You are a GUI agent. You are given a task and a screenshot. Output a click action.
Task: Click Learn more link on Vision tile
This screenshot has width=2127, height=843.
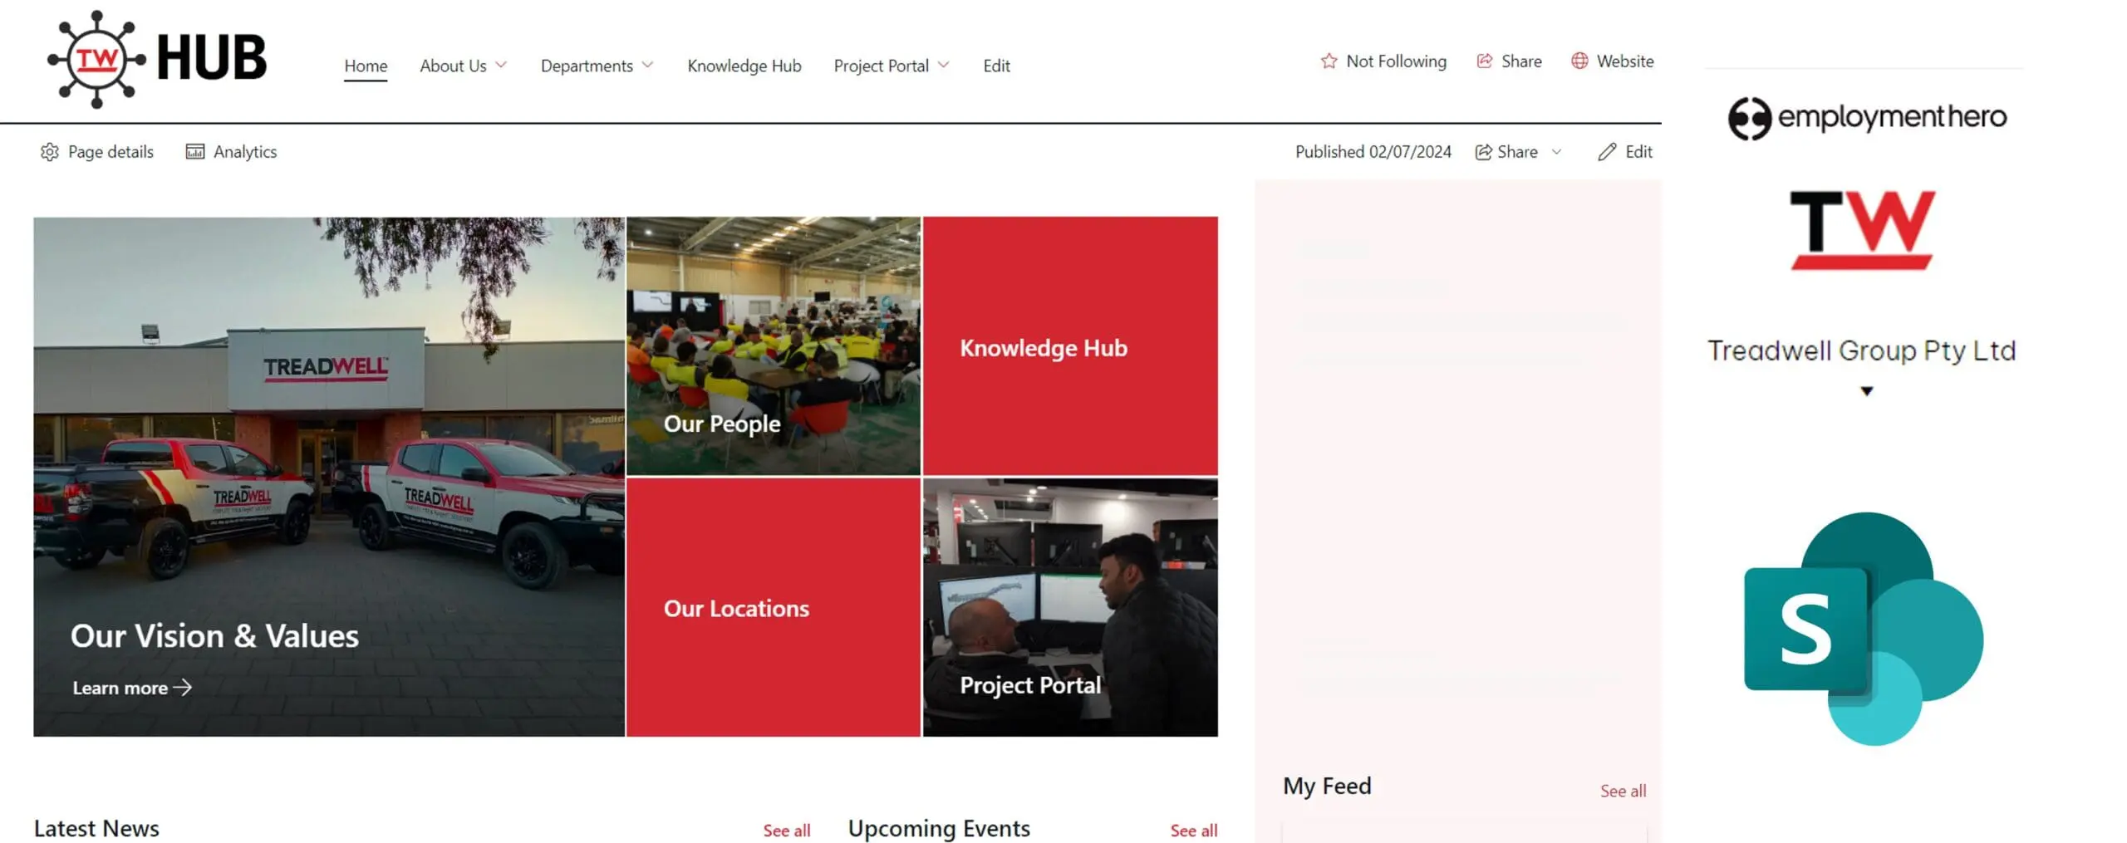(132, 688)
